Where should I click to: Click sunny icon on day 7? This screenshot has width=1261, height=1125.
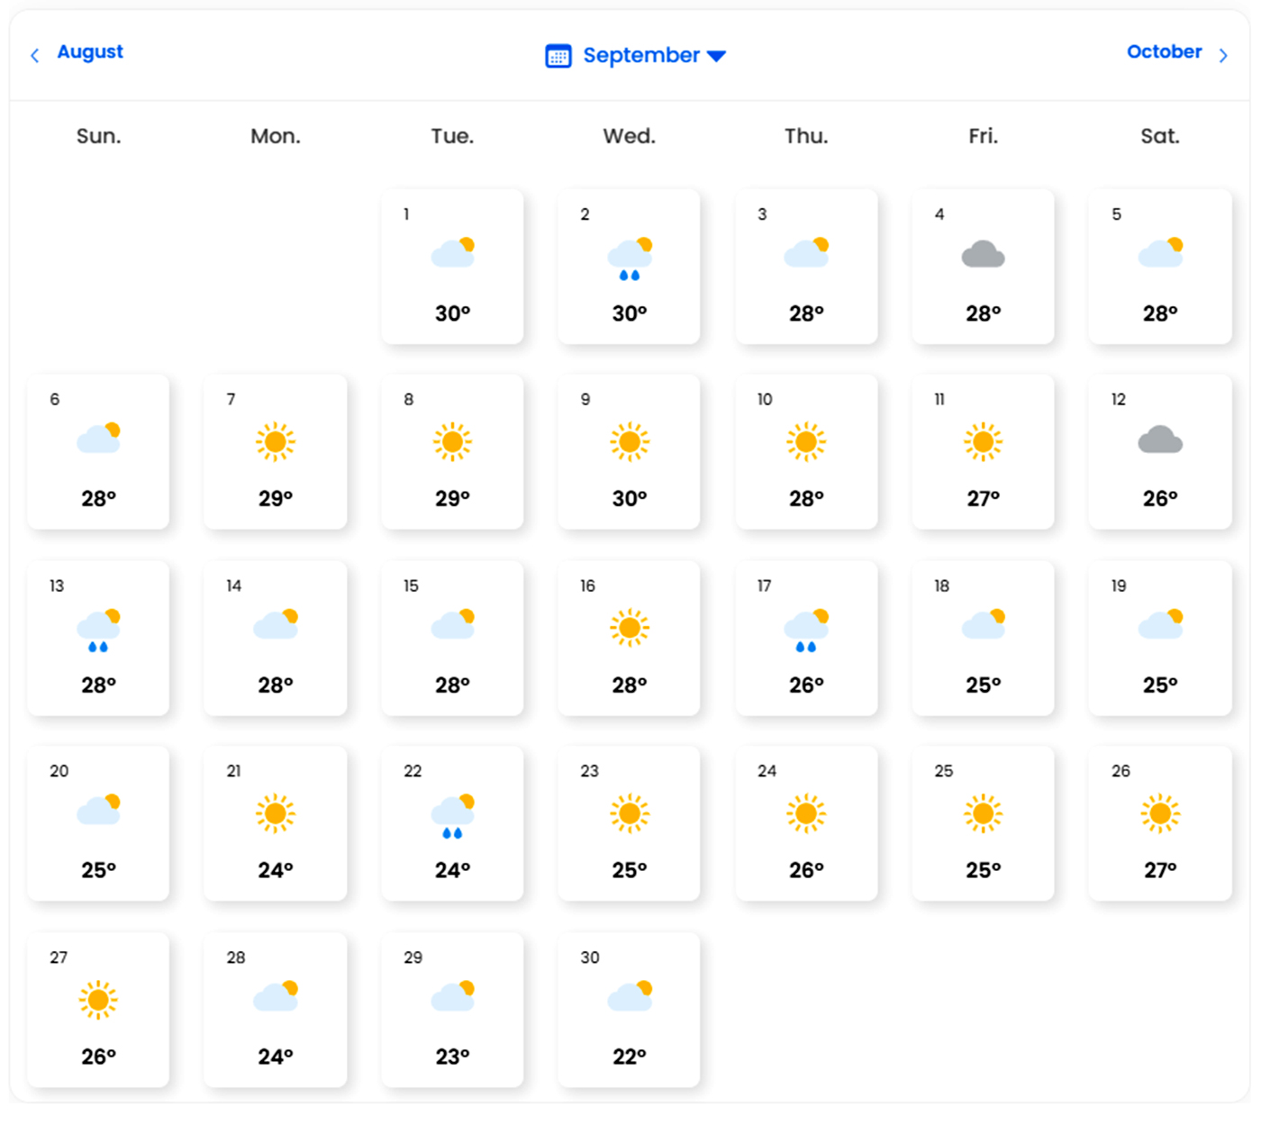point(276,442)
